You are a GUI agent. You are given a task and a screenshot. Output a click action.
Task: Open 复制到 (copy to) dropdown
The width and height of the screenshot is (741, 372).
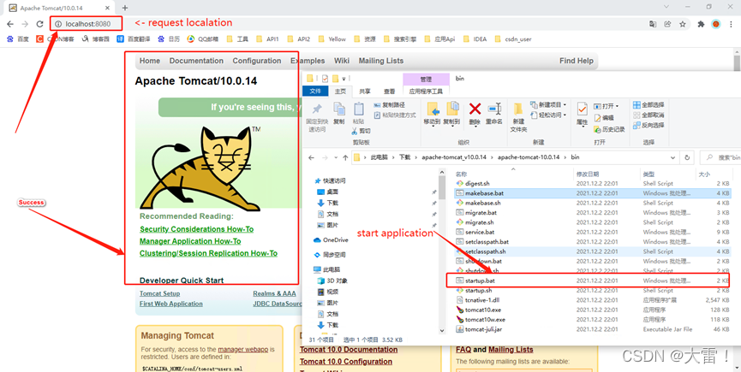pyautogui.click(x=451, y=115)
